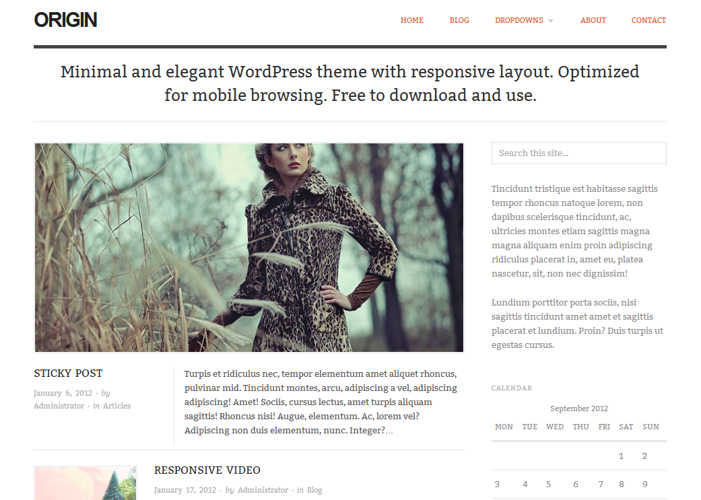Image resolution: width=701 pixels, height=500 pixels.
Task: Click the DROPDOWNS navigation label
Action: (519, 21)
